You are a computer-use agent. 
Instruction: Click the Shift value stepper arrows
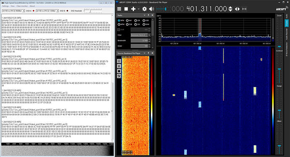tap(149, 29)
